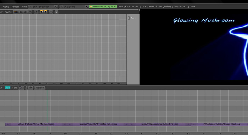Click the www.blender.org version link
This screenshot has width=248, height=135.
(x=103, y=7)
